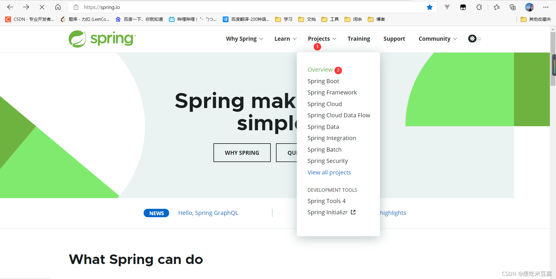Open the V-shaped extension icon

[447, 7]
